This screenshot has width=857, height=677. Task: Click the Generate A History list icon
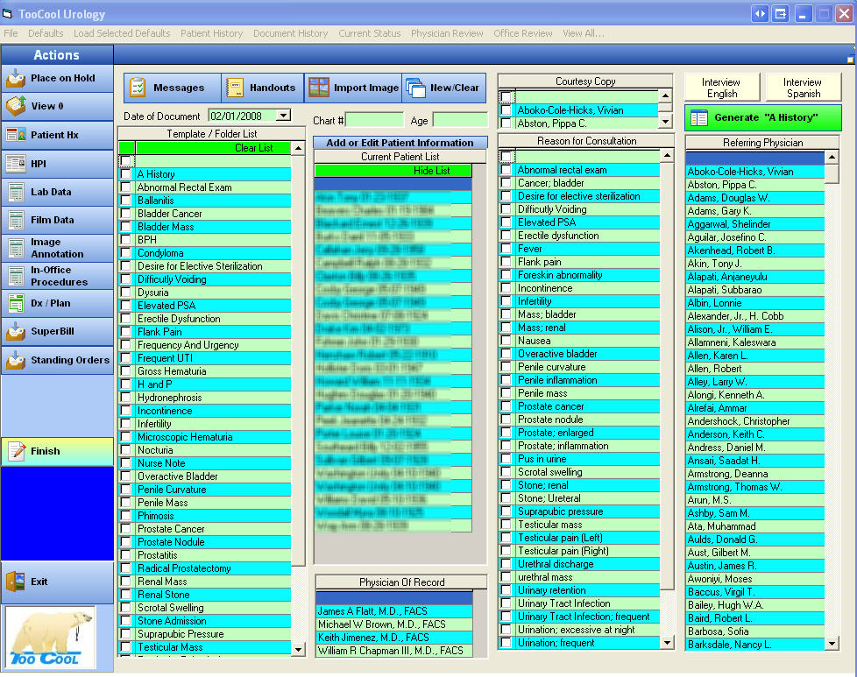point(699,118)
